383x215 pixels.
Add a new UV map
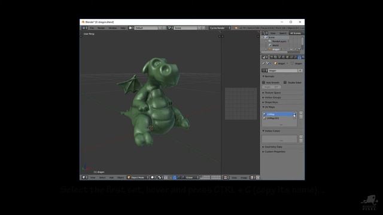301,113
